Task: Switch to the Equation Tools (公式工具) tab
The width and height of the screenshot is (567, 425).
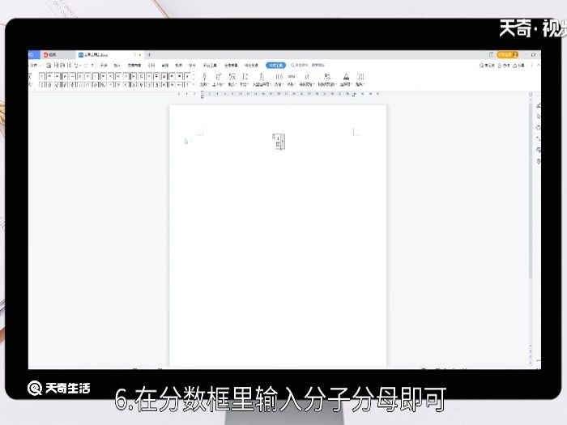Action: [276, 65]
